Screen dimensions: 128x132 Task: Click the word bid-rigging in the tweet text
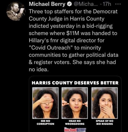pyautogui.click(x=99, y=26)
